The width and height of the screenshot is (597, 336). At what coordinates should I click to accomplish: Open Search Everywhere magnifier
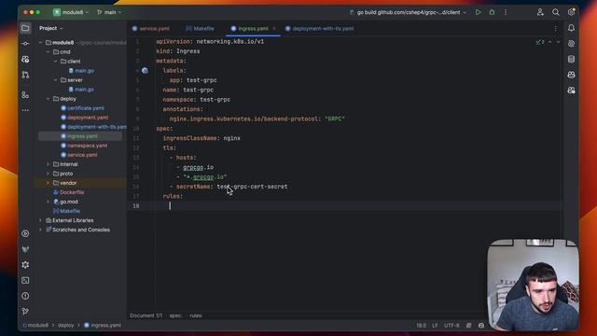(556, 12)
